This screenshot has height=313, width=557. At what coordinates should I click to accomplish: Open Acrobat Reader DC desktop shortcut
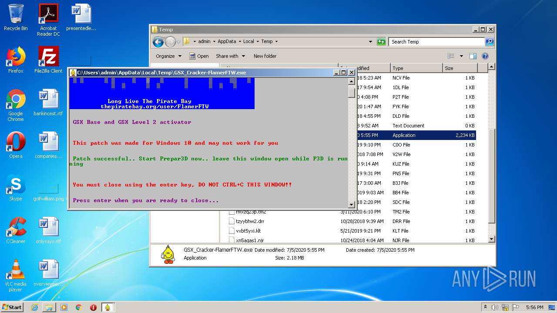[x=48, y=20]
